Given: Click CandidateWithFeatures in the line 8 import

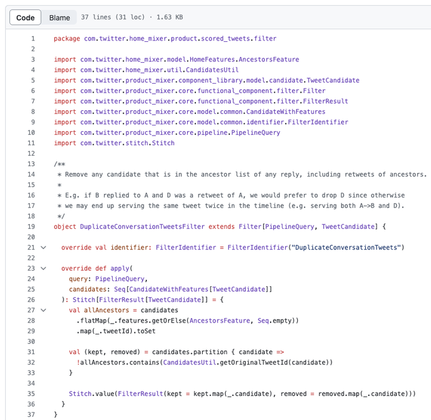Looking at the screenshot, I should [286, 111].
